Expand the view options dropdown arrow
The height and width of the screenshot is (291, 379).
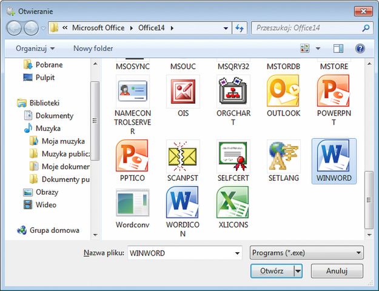tap(318, 48)
